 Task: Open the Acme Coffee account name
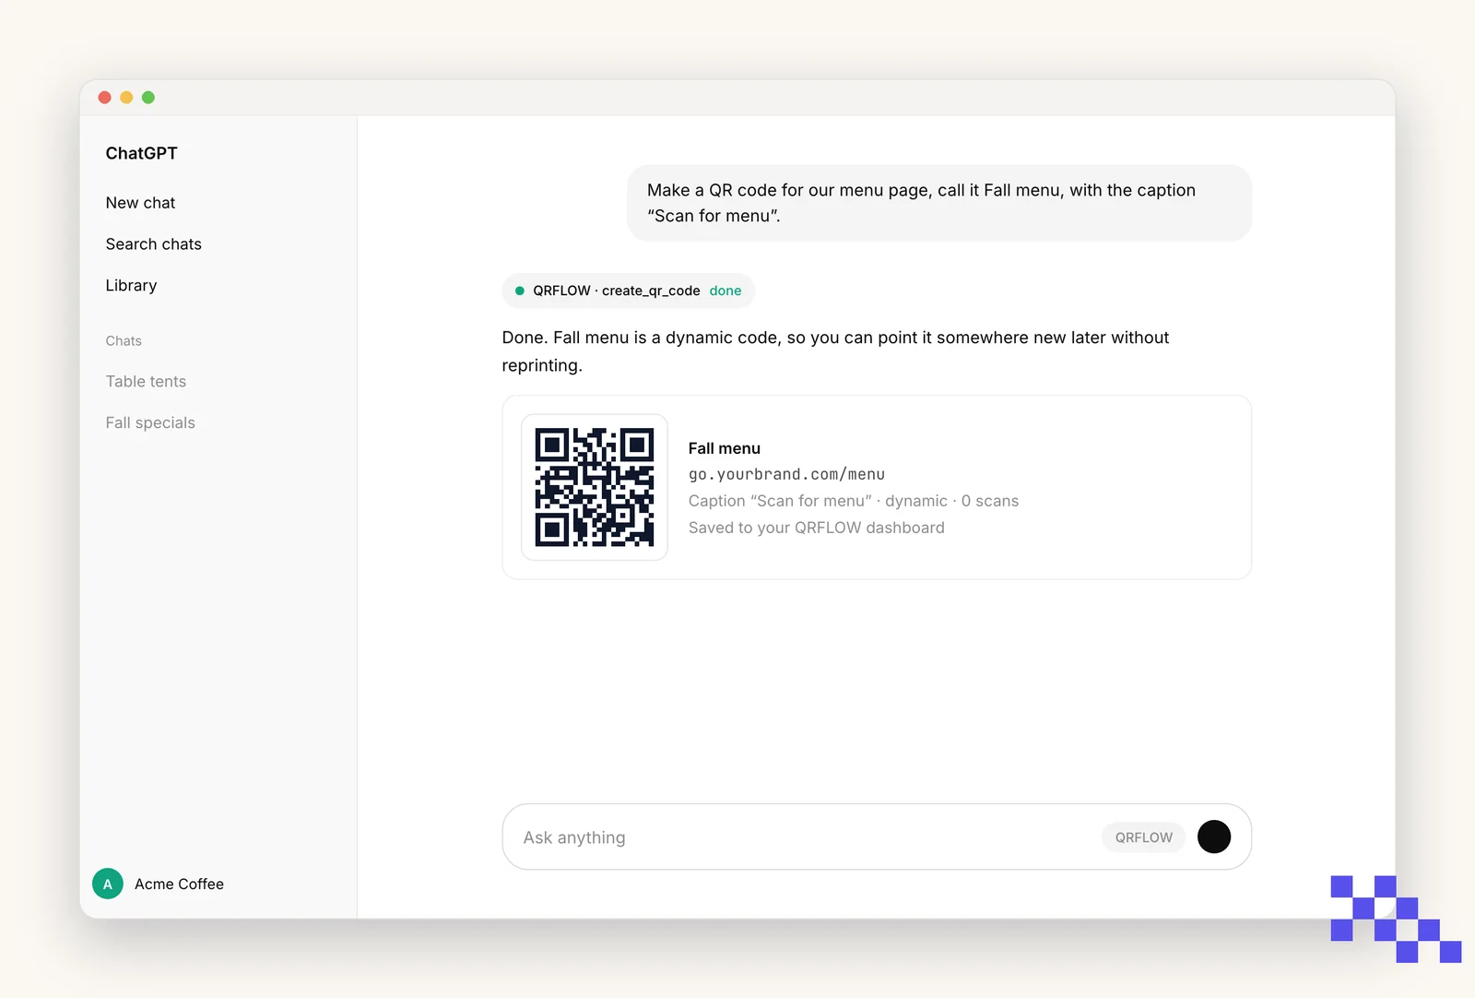click(179, 884)
